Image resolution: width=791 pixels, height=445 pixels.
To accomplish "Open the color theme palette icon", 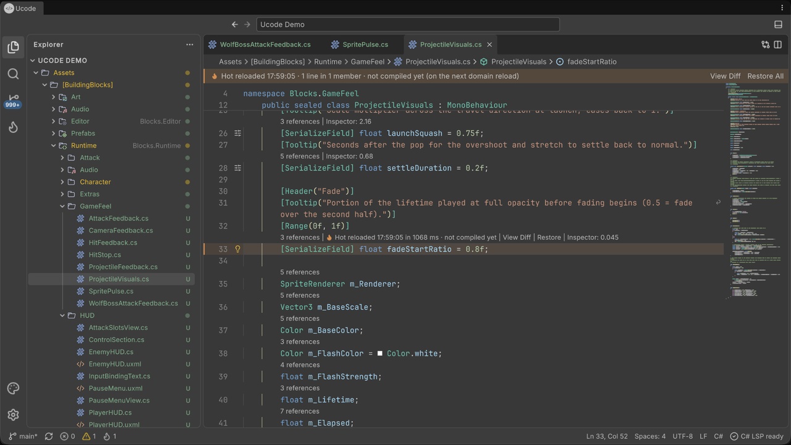I will 13,388.
